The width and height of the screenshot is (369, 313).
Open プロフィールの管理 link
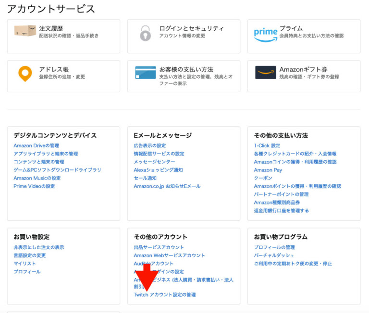point(274,247)
